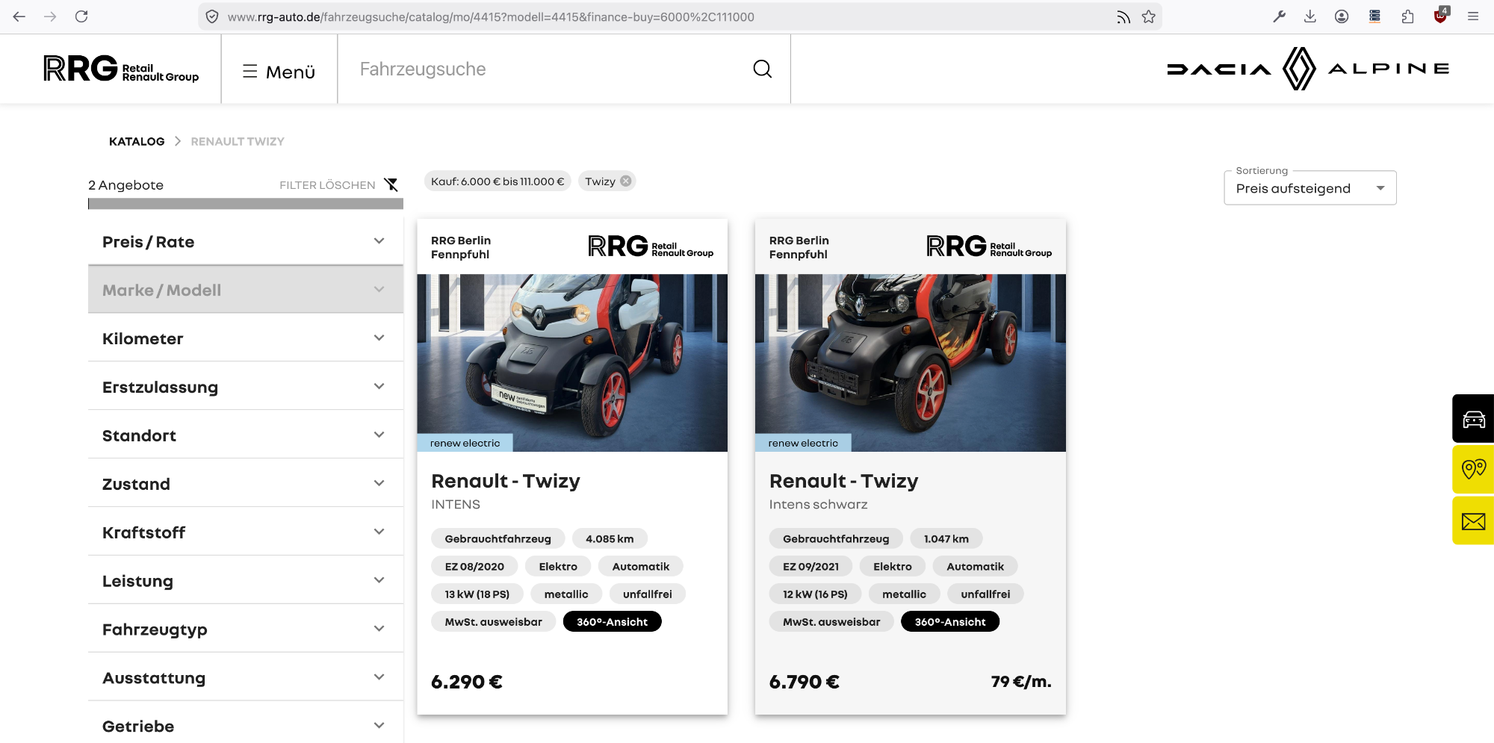Open the white Twizy car photo
The height and width of the screenshot is (743, 1494).
point(572,363)
